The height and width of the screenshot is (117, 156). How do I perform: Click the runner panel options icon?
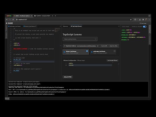(x=119, y=26)
